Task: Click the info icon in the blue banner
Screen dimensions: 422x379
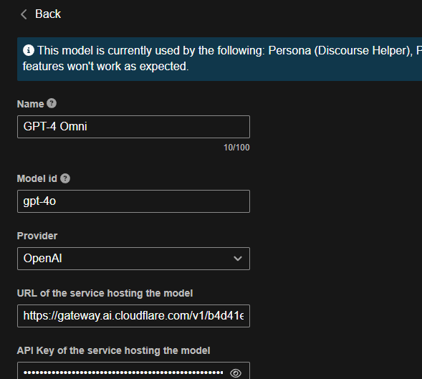Action: point(29,50)
